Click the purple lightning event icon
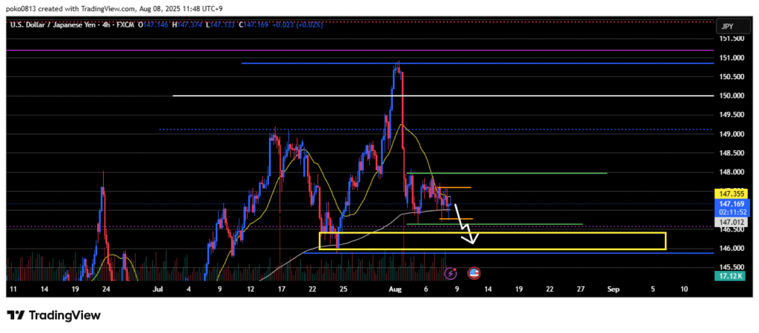 tap(451, 273)
